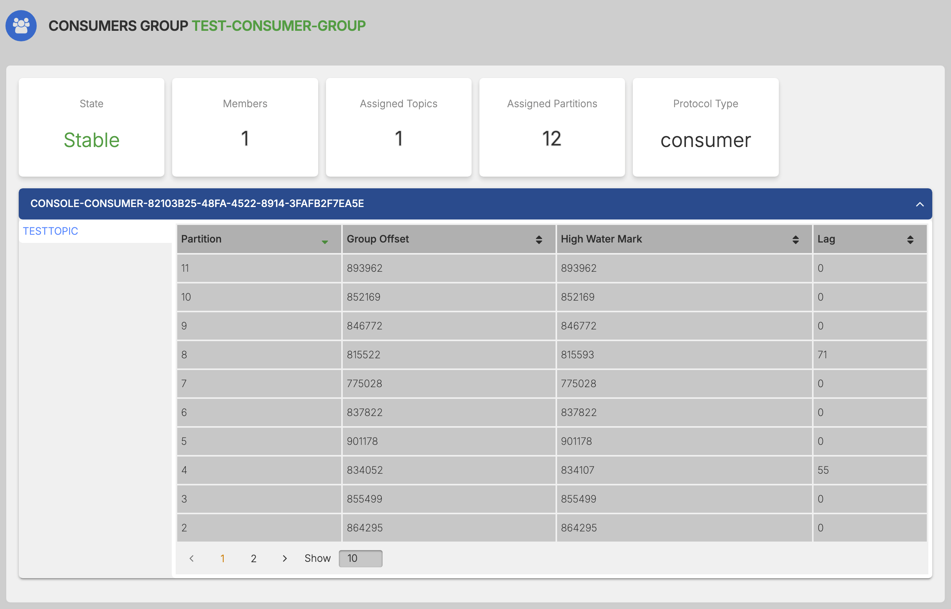Screen dimensions: 951x609
Task: Click the consumers group users icon
Action: pyautogui.click(x=21, y=26)
